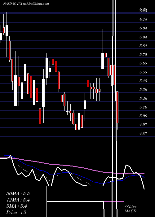
Task: Click the tall white candlestick near 5.75
Action: tap(103, 61)
